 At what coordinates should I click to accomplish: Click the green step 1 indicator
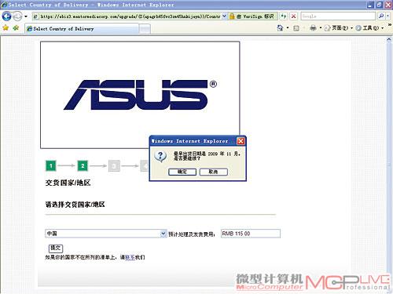51,165
